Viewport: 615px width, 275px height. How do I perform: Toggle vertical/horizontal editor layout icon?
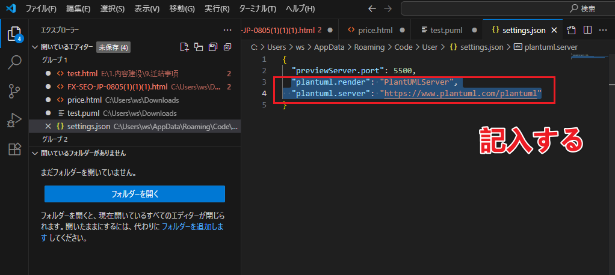[x=199, y=47]
